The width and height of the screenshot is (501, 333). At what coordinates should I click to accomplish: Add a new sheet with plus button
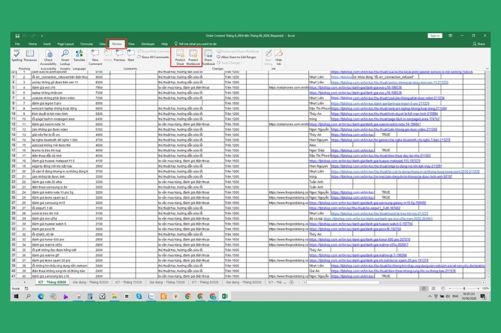[291, 282]
